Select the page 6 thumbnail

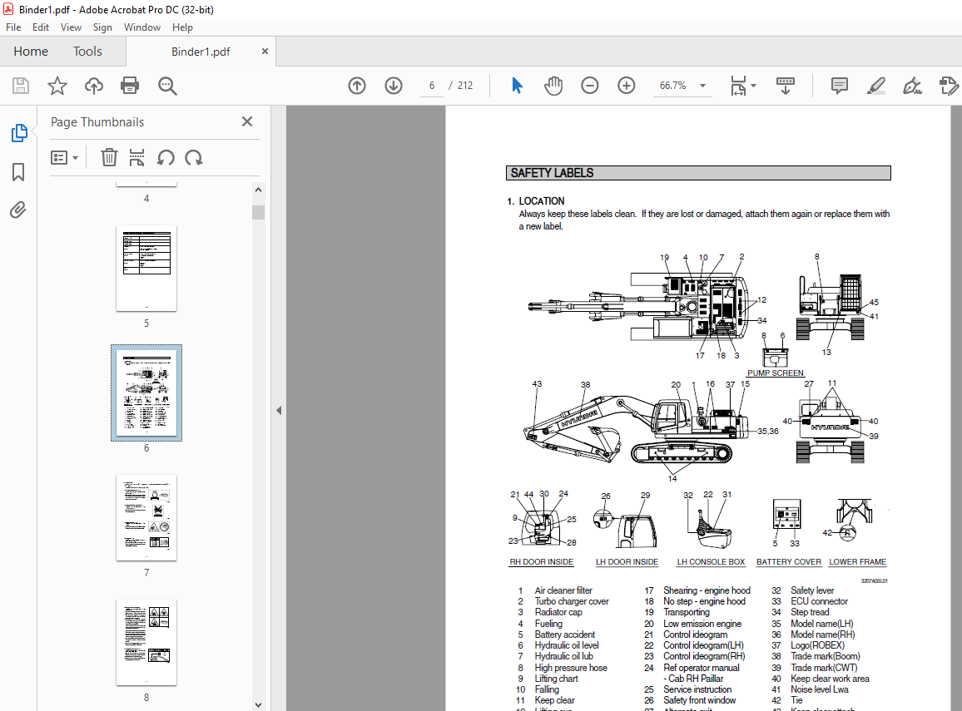coord(146,393)
